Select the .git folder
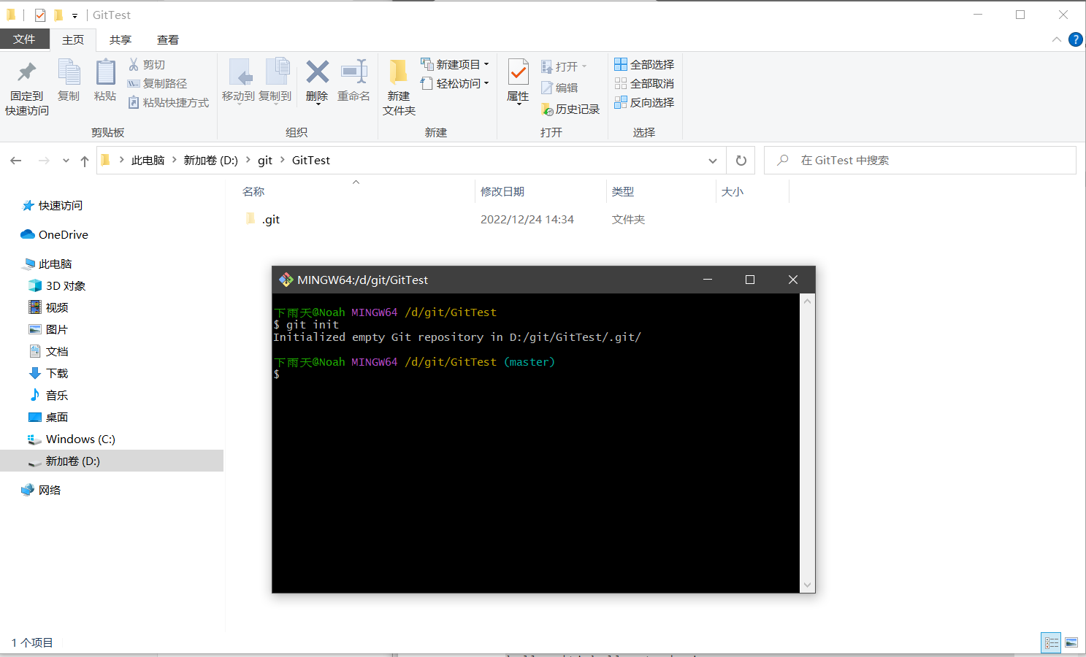This screenshot has height=657, width=1086. coord(270,220)
